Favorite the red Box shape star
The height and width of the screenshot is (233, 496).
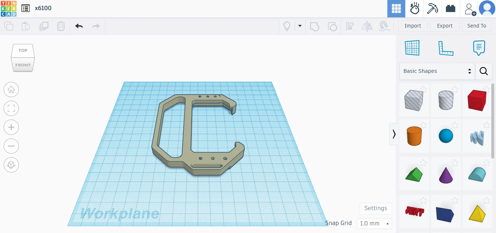(x=487, y=88)
